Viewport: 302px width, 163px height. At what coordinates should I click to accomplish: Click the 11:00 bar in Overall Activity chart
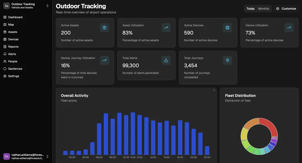[x=133, y=134]
